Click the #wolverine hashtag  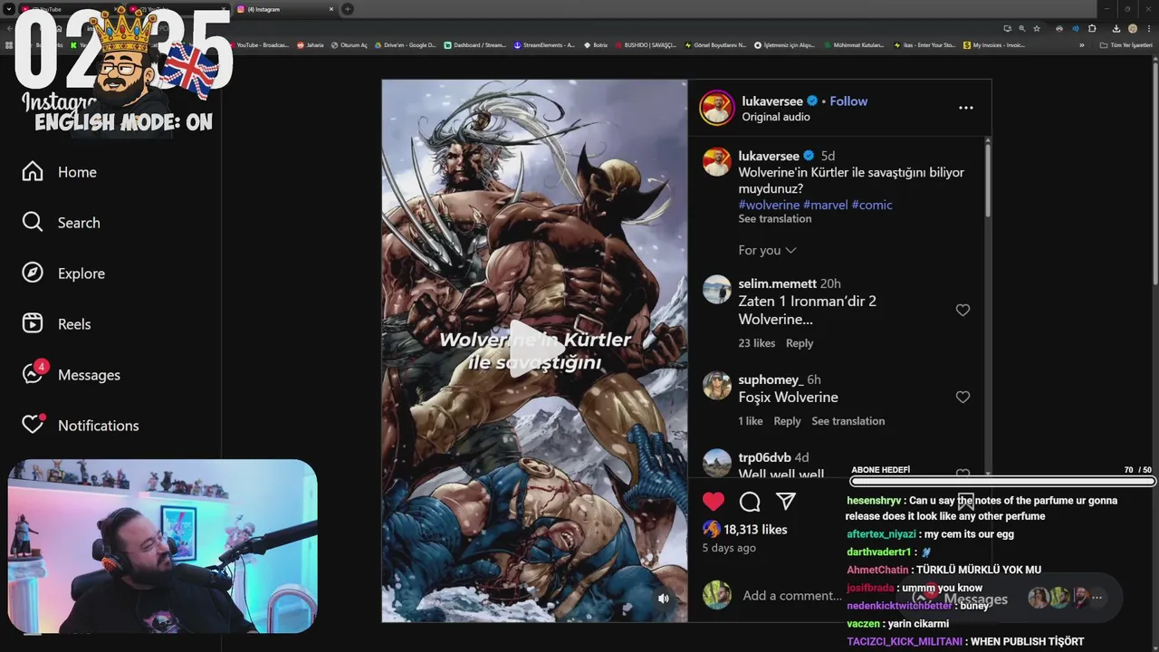click(769, 205)
